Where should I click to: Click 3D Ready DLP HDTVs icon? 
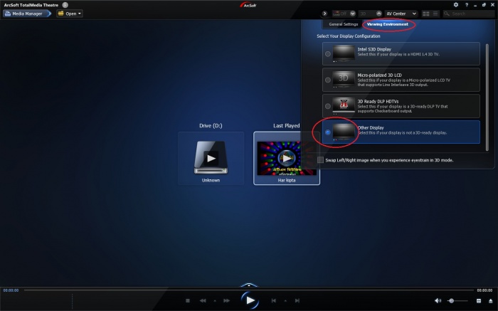pos(344,106)
